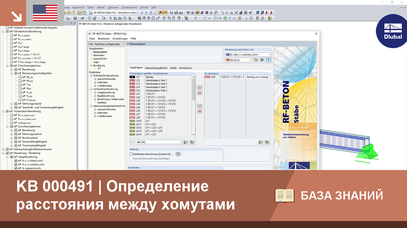Image resolution: width=407 pixels, height=228 pixels.
Task: Click the Dlubal logo badge
Action: click(392, 31)
